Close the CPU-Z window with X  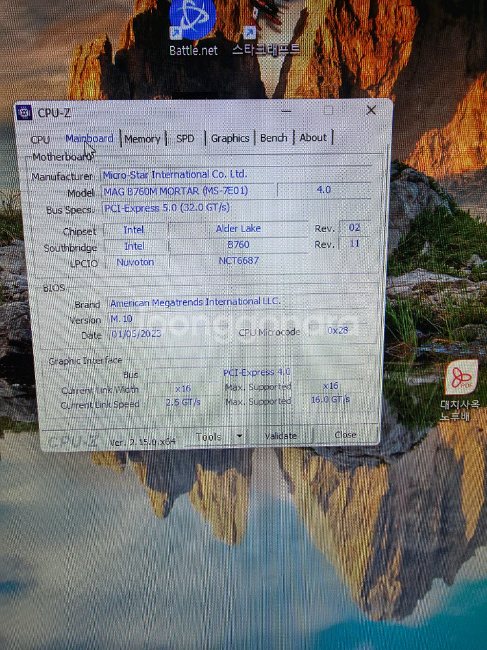(371, 110)
